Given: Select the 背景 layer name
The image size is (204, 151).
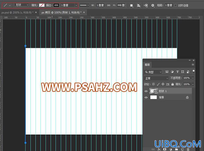Looking at the screenshot, I should (161, 97).
